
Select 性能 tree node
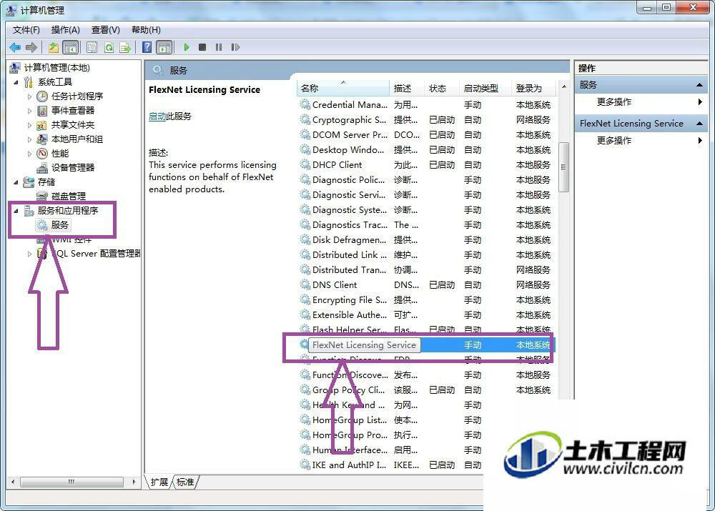point(60,153)
